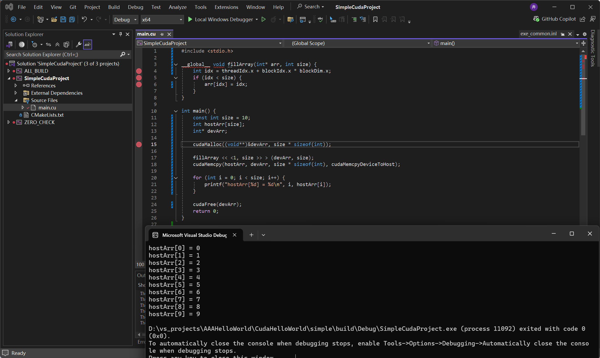This screenshot has height=358, width=600.
Task: Click Collapse All in Solution Explorer toolbar
Action: (x=57, y=44)
